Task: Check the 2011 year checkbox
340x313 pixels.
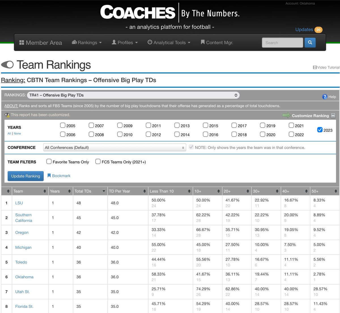Action: click(148, 125)
